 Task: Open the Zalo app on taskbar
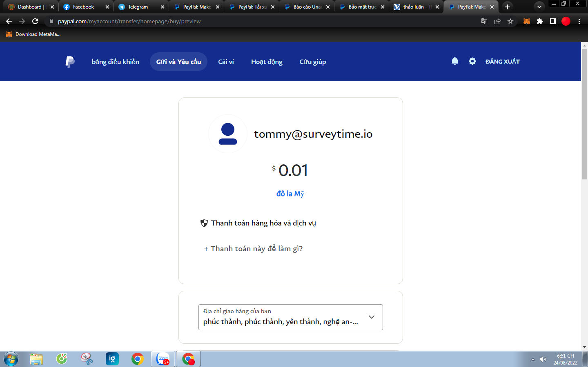[163, 359]
